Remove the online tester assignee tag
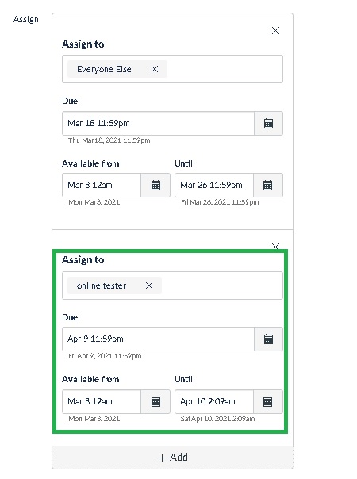This screenshot has width=357, height=479. 149,285
